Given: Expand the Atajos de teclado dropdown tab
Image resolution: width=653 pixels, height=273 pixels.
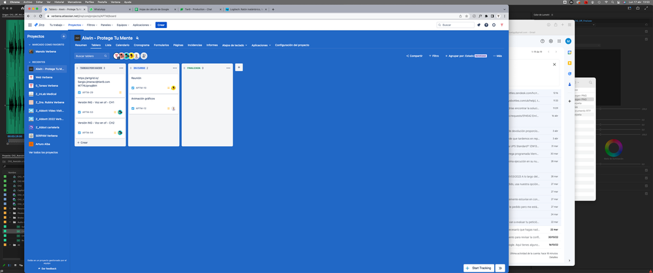Looking at the screenshot, I should 235,45.
